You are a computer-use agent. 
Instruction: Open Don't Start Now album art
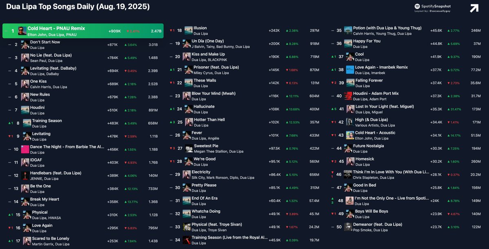pyautogui.click(x=25, y=44)
